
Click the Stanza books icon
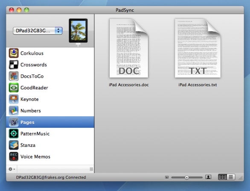(x=14, y=145)
